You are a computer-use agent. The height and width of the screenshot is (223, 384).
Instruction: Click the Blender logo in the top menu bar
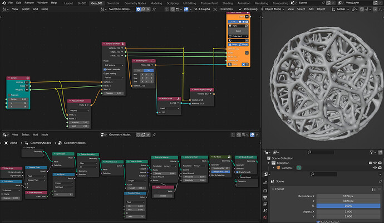[x=4, y=3]
